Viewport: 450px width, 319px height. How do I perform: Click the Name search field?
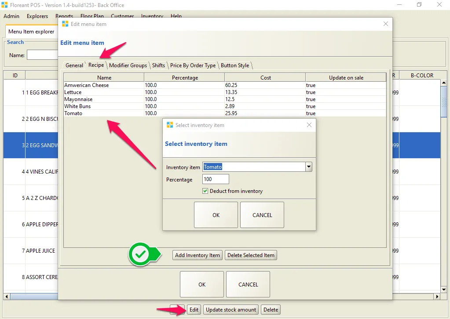pos(43,55)
